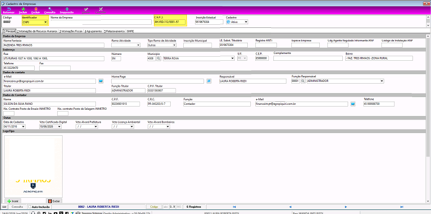This screenshot has height=214, width=431.
Task: Expand Tipo Ramo de Atividade dropdown
Action: pos(174,45)
